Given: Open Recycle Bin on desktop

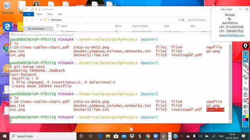Looking at the screenshot, I should (x=7, y=7).
